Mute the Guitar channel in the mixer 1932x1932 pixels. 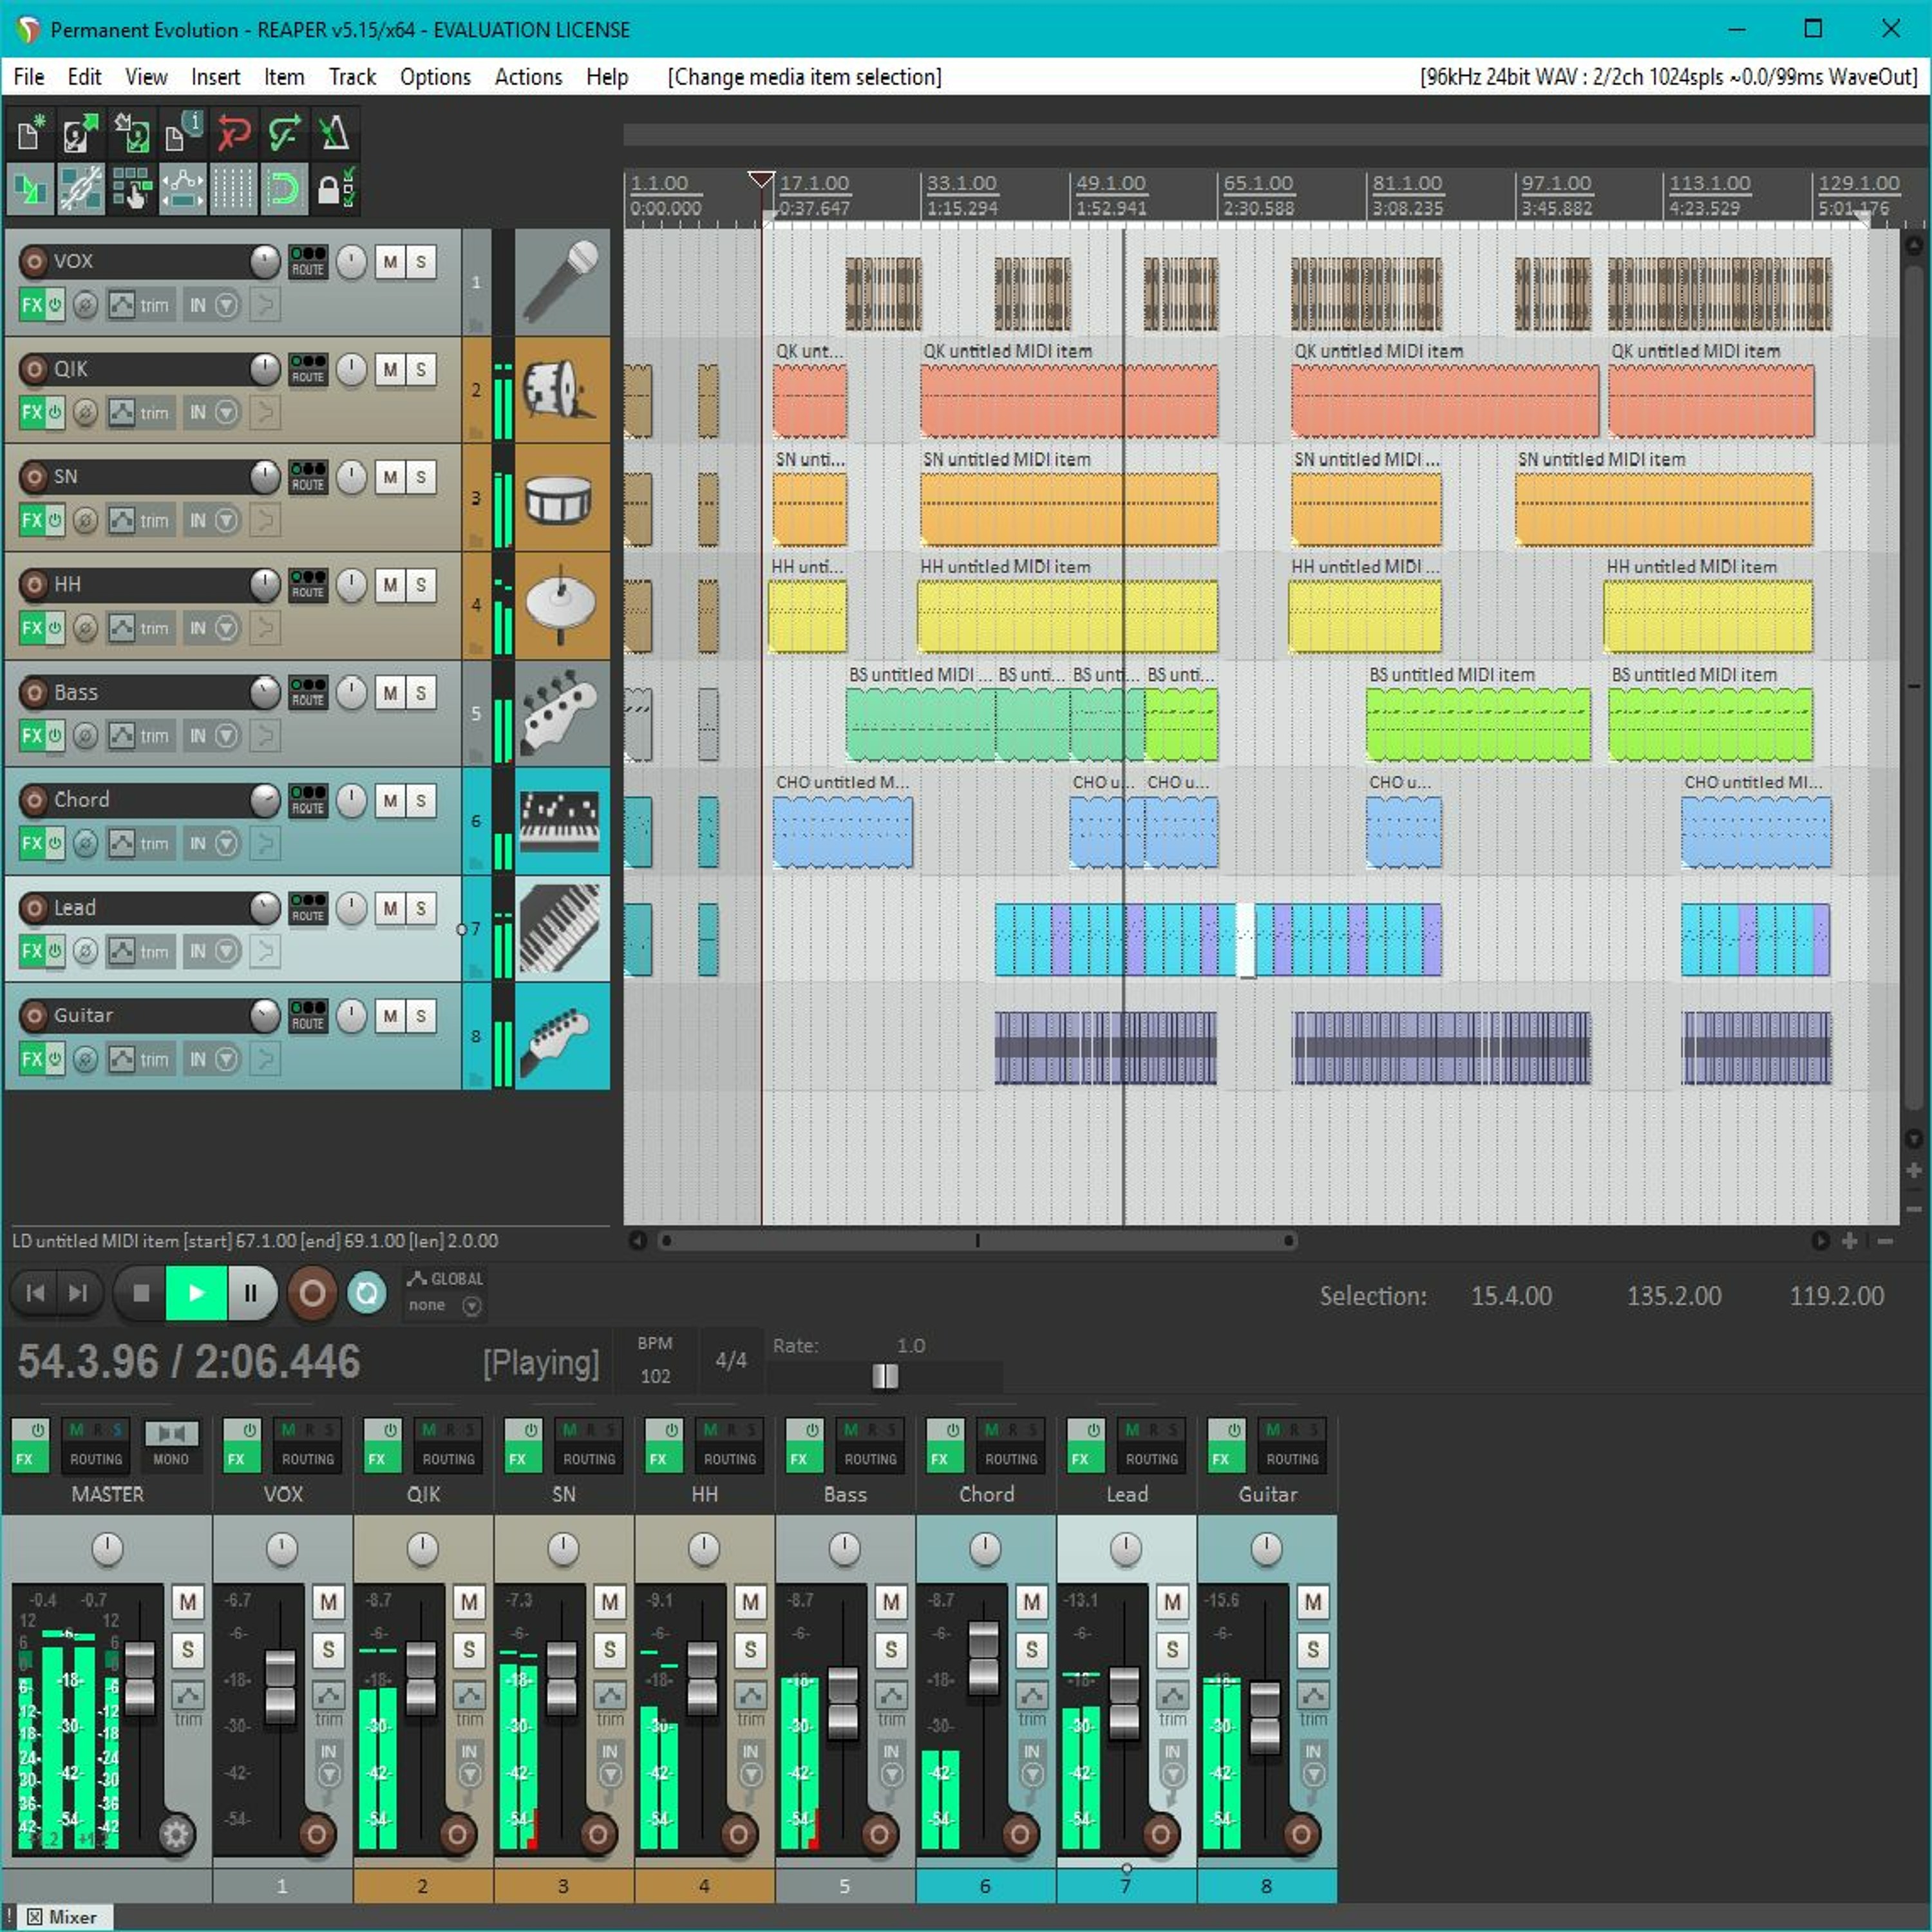pos(1313,1602)
